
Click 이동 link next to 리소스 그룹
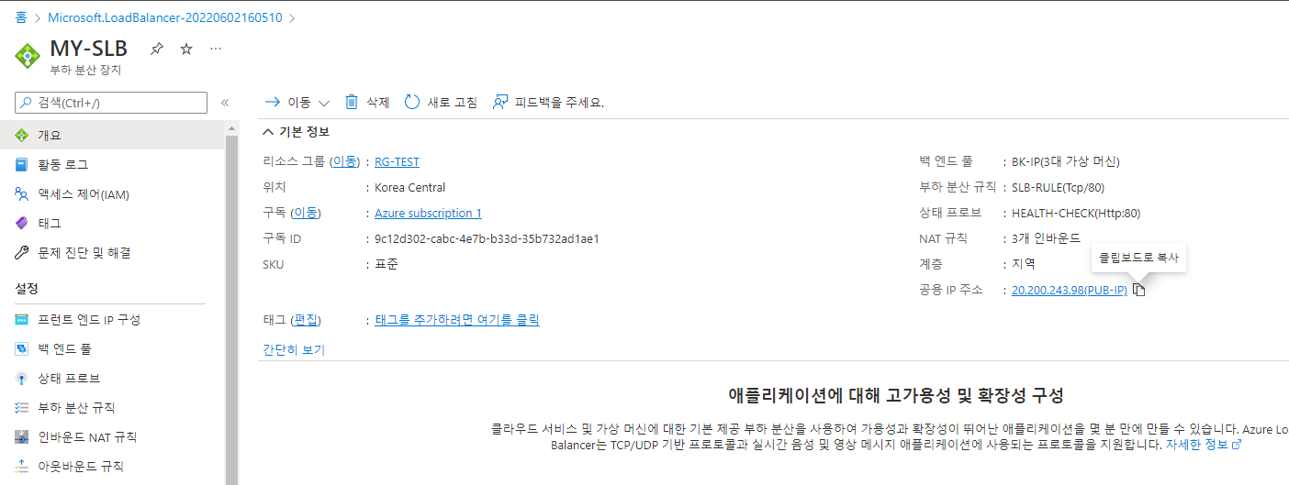pyautogui.click(x=345, y=161)
